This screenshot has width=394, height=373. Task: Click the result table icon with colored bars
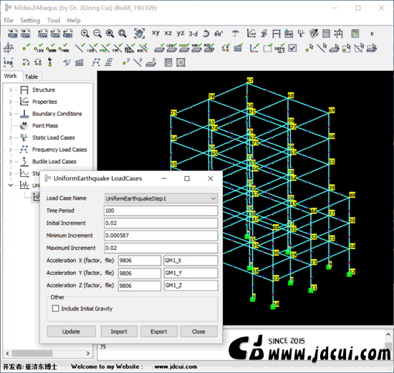(355, 34)
